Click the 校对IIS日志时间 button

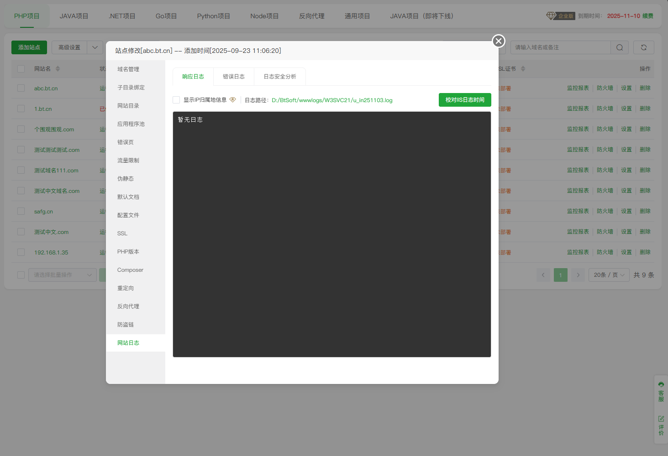465,99
